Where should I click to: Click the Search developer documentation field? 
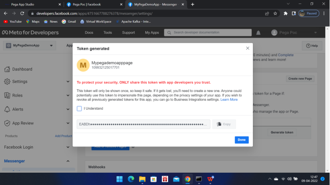pyautogui.click(x=208, y=32)
